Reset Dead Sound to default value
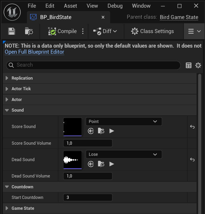Image resolution: width=205 pixels, height=214 pixels. 192,160
